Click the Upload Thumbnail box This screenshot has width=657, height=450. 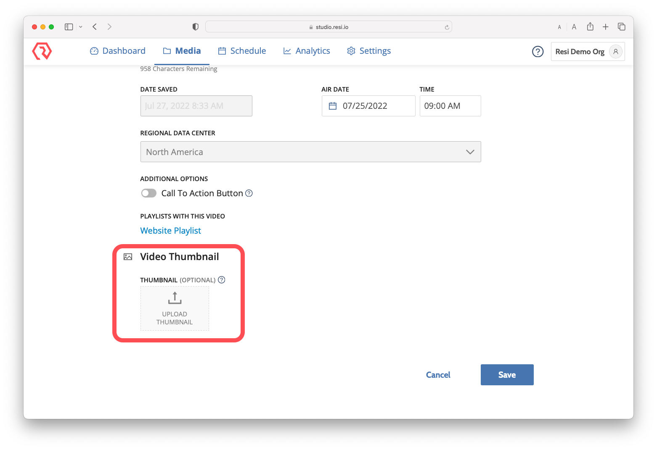click(x=175, y=308)
